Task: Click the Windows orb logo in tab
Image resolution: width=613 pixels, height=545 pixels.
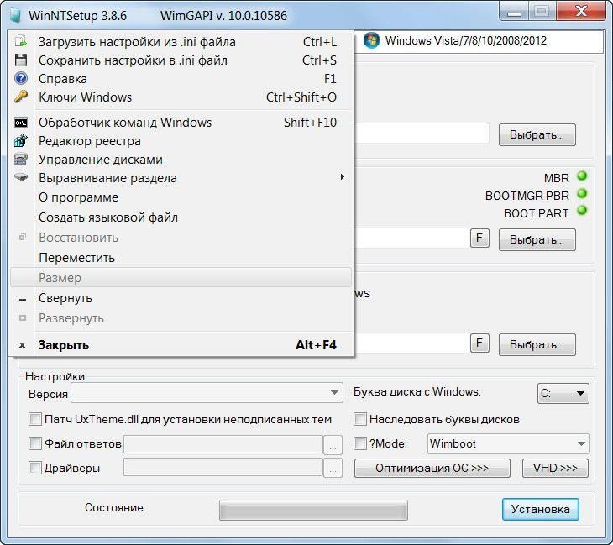Action: click(x=371, y=40)
